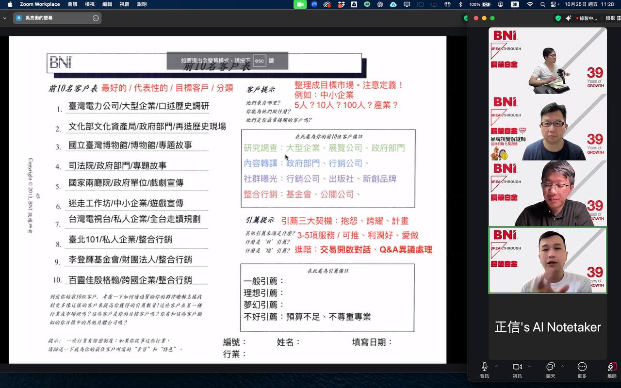This screenshot has height=388, width=621.
Task: Click the text 引薦三大契機：抱怨、誇耀、計畫
Action: 345,221
